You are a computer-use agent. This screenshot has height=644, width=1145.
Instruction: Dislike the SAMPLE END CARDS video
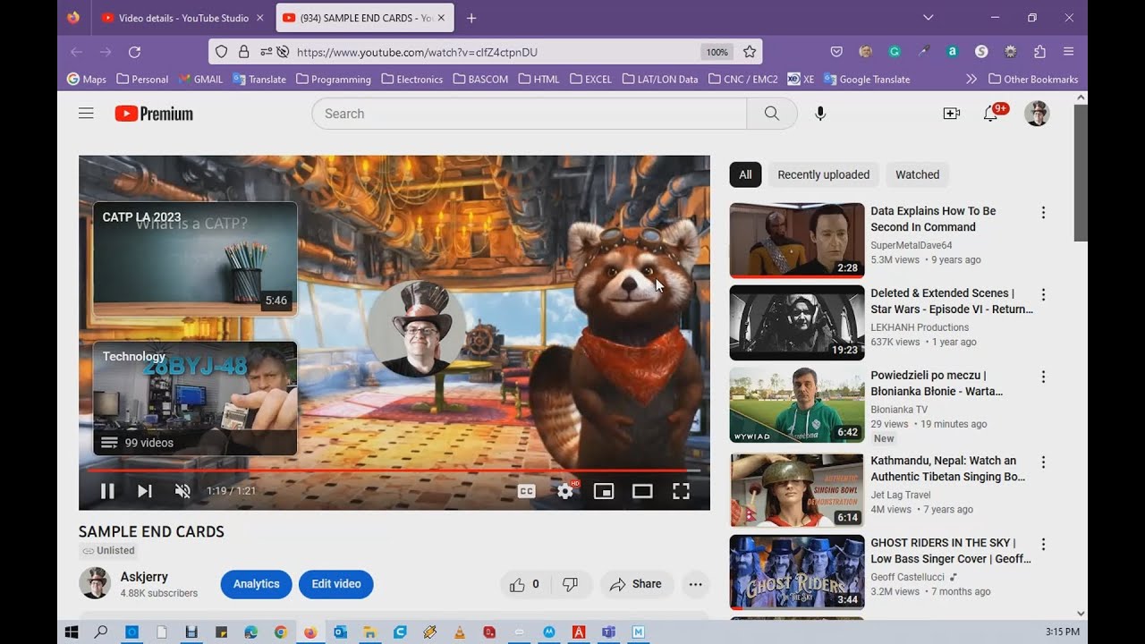point(571,584)
